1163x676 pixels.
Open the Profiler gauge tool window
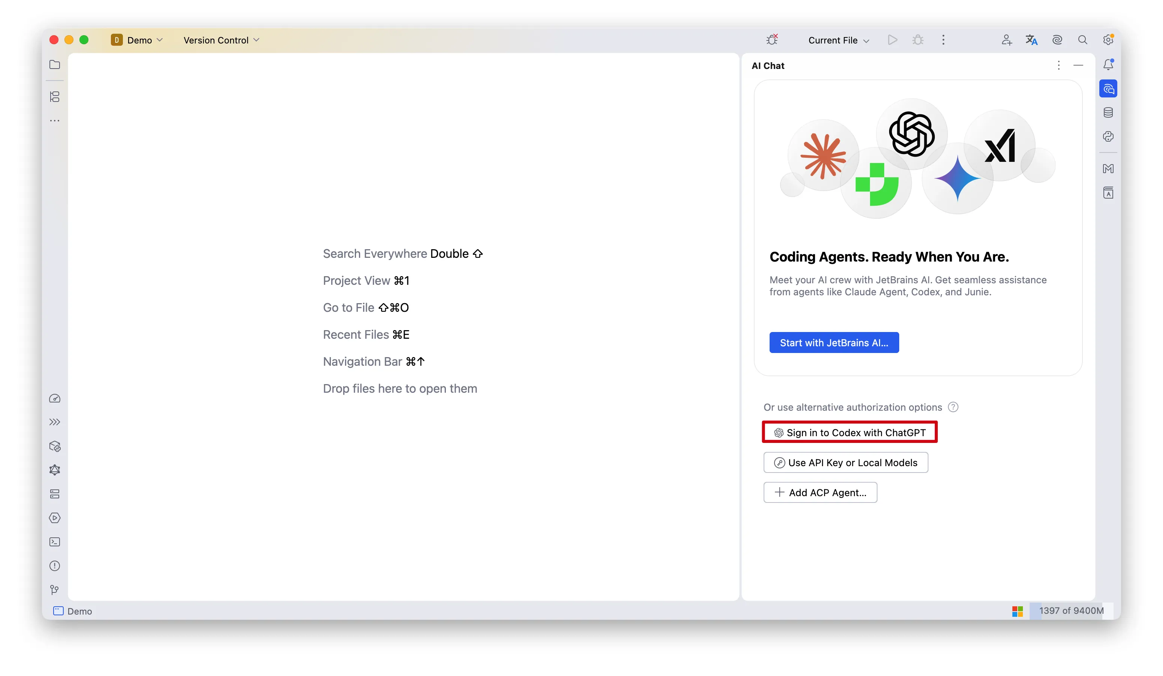54,399
